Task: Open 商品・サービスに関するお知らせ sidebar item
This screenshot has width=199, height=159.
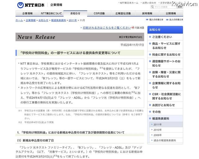Action: pyautogui.click(x=165, y=46)
